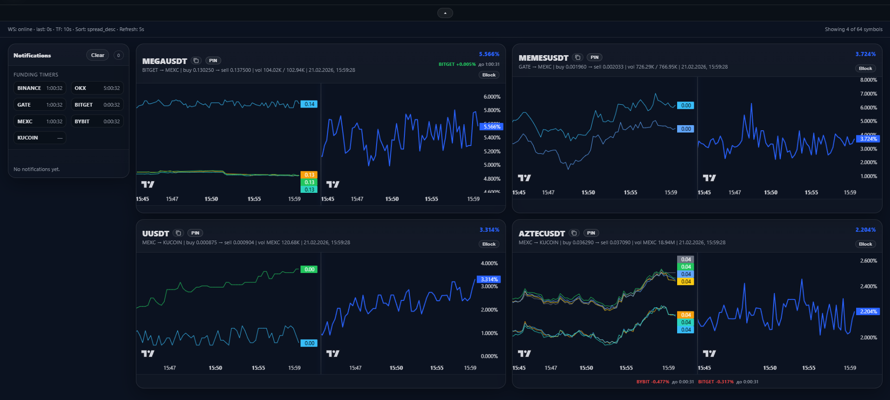890x400 pixels.
Task: Copy the UUSDT symbol name
Action: [x=179, y=233]
